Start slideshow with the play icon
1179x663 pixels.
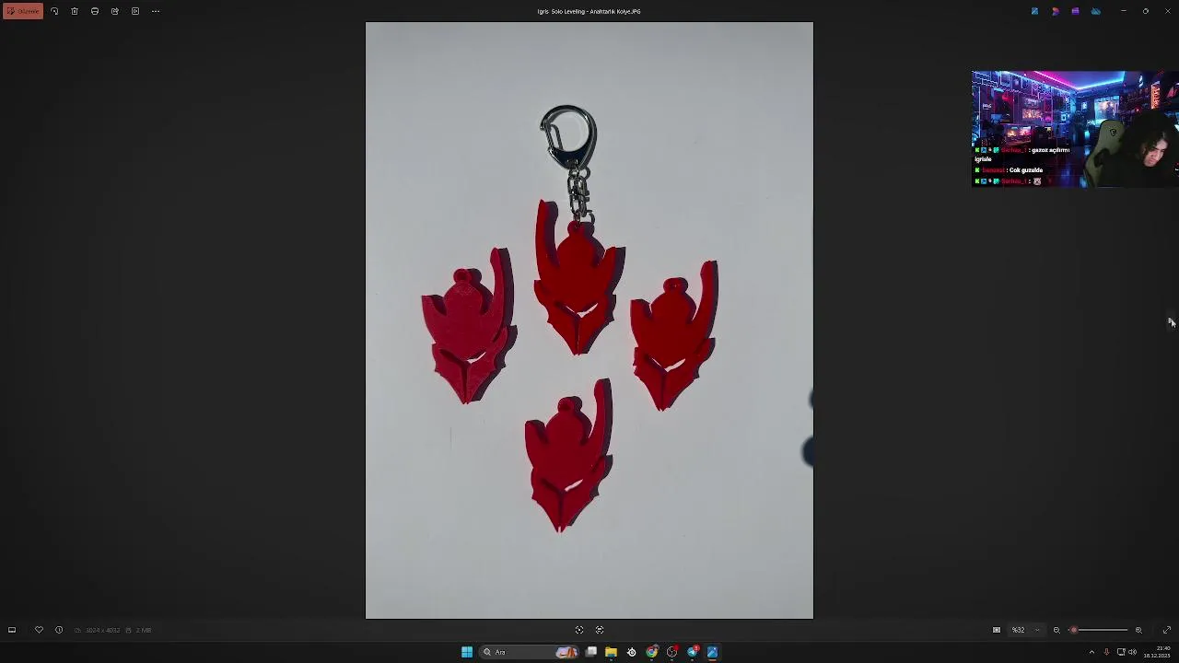(135, 11)
